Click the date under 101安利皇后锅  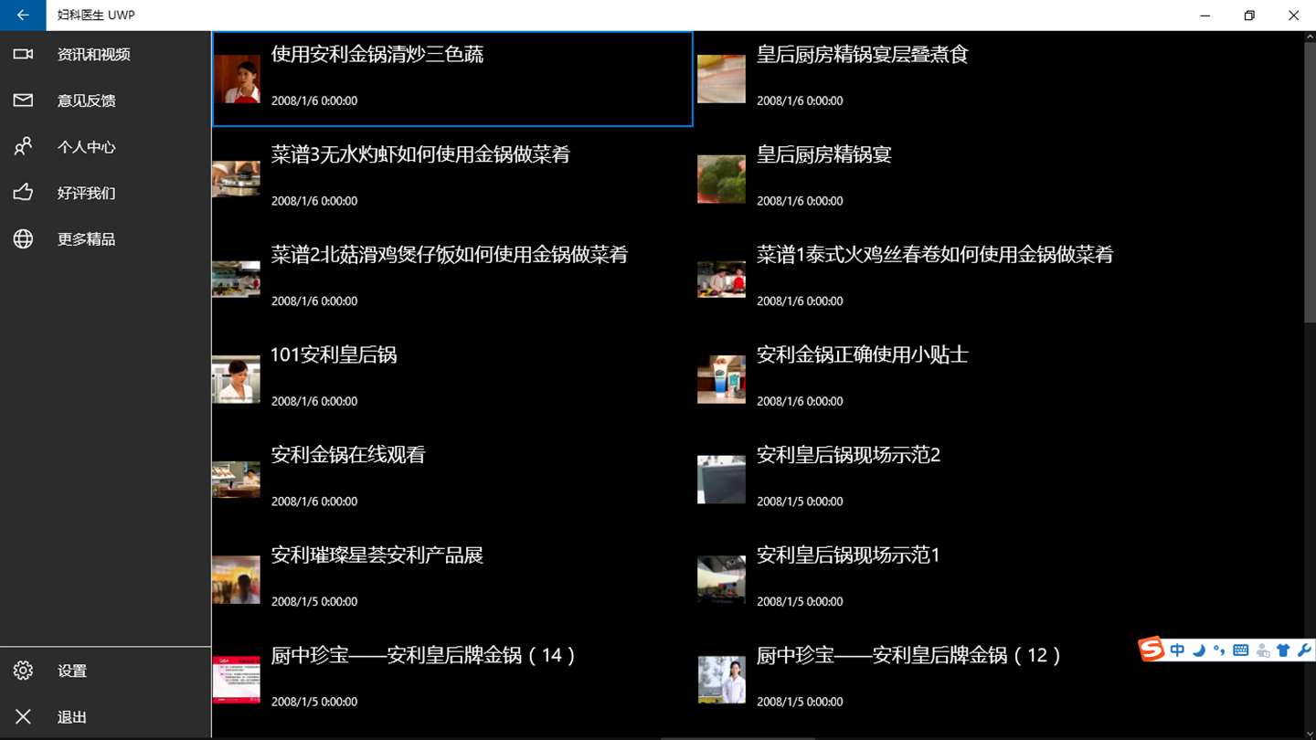click(x=314, y=401)
